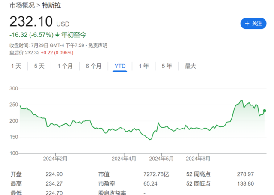Click the 200 y-axis label

(x=14, y=121)
